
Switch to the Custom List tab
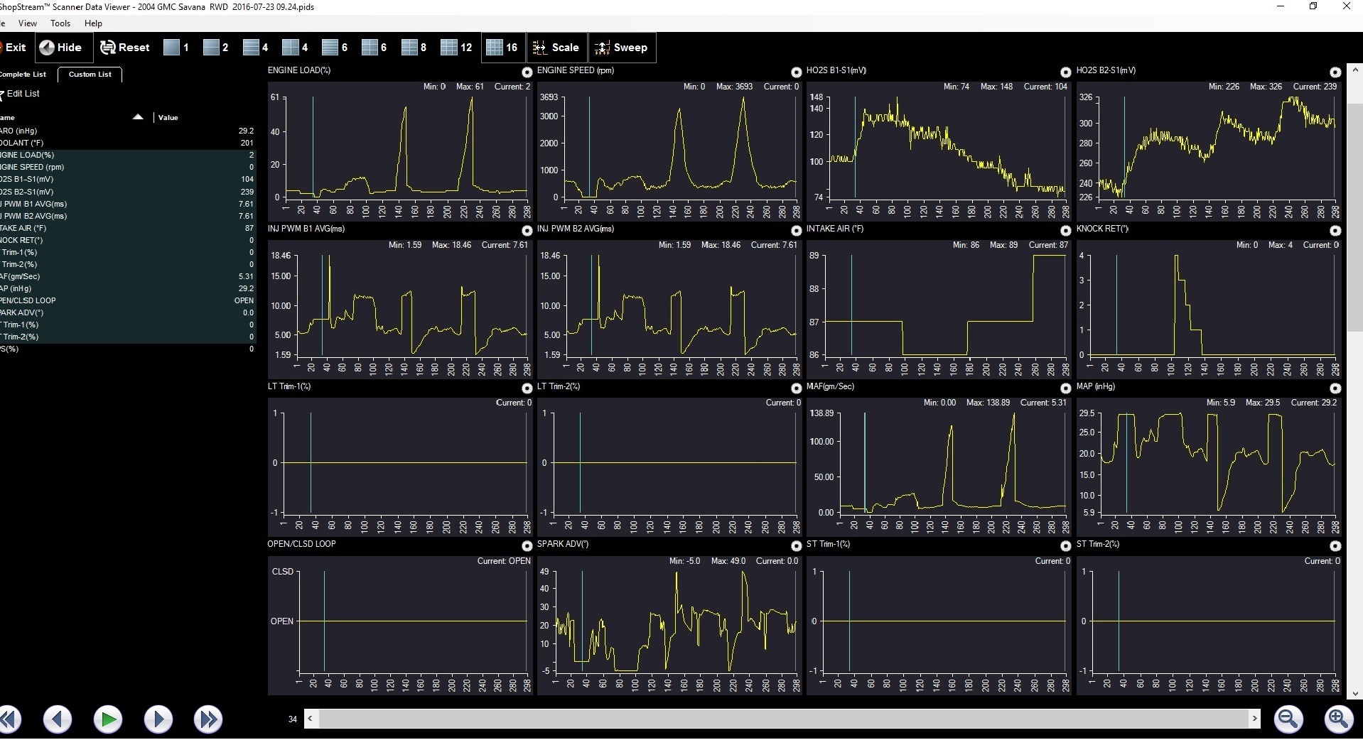coord(90,75)
